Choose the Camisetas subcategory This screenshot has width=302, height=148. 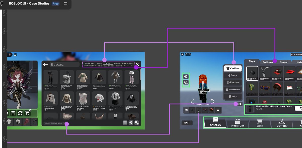(x=119, y=66)
